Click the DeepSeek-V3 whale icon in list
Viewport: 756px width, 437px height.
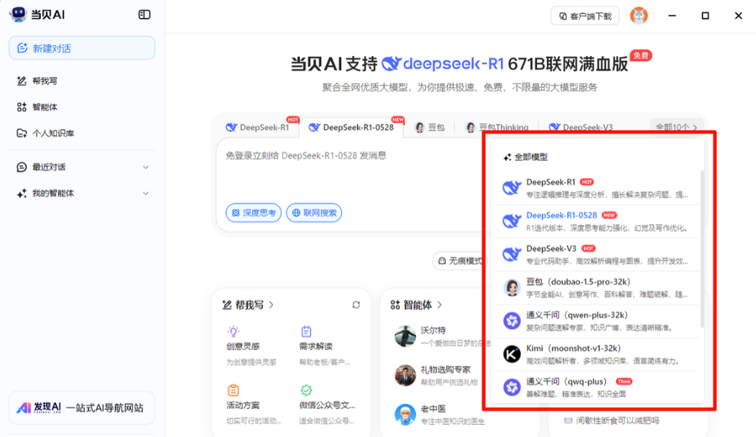[512, 254]
